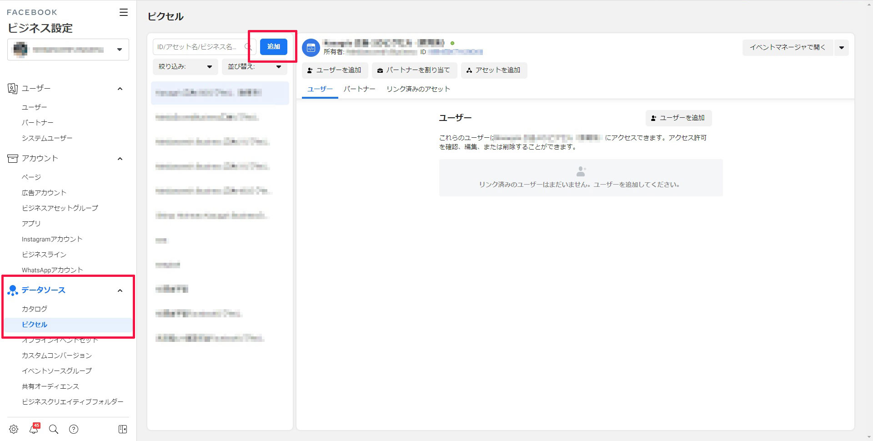
Task: Open the help question mark icon
Action: (x=74, y=429)
